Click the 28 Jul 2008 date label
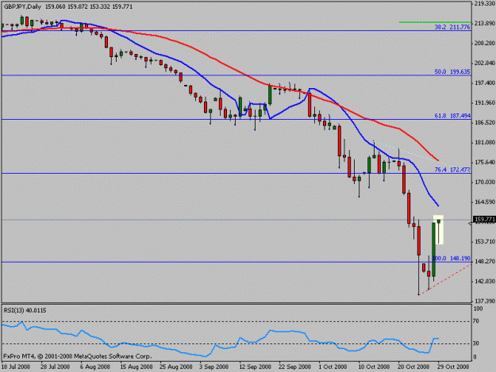496x372 pixels. click(x=56, y=366)
